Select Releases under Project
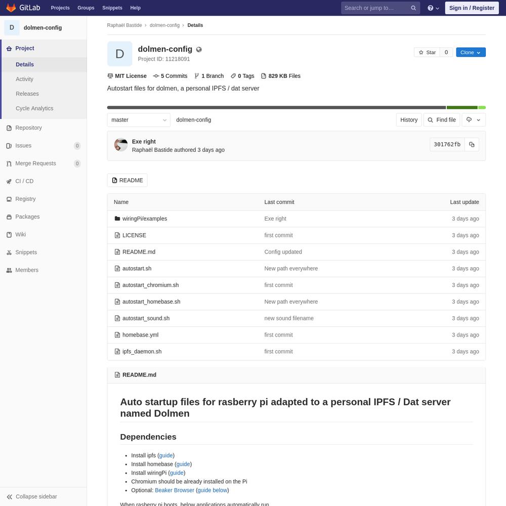 [27, 94]
